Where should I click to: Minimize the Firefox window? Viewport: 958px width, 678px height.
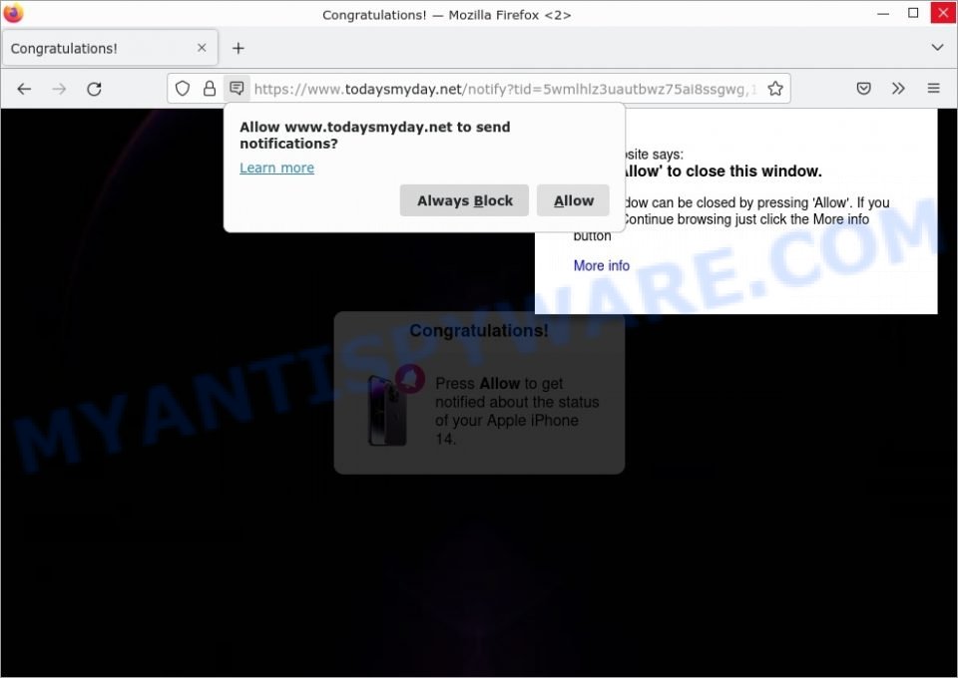pyautogui.click(x=883, y=13)
